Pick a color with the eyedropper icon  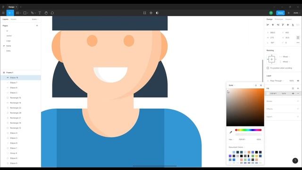pos(231,132)
